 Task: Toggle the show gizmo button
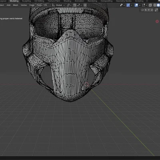coord(128,5)
